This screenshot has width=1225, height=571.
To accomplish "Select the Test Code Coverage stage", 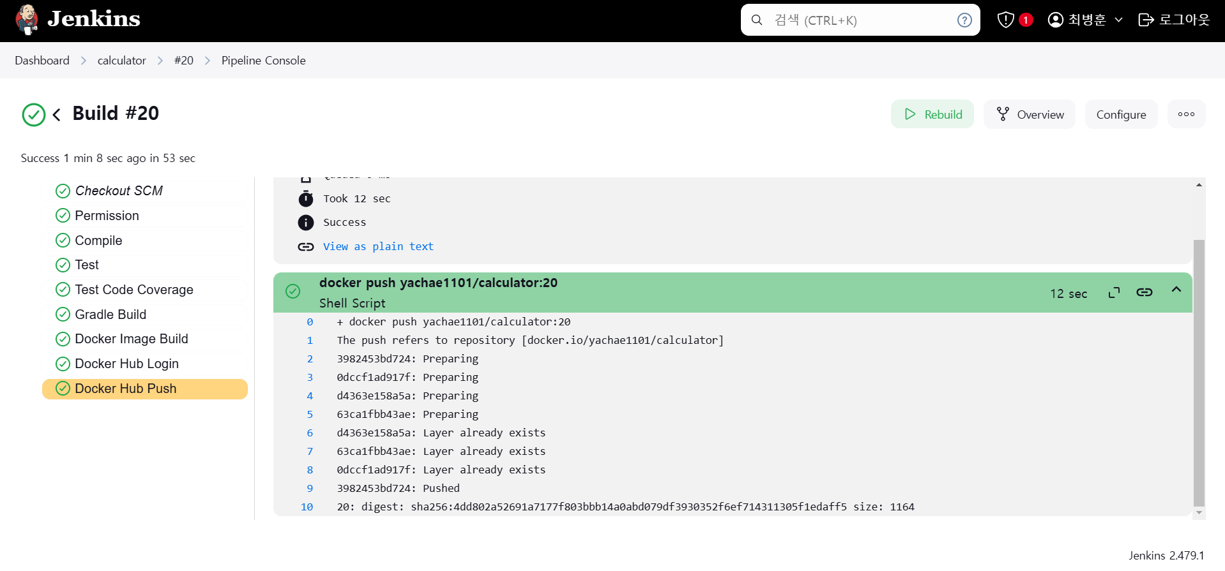I will 133,290.
